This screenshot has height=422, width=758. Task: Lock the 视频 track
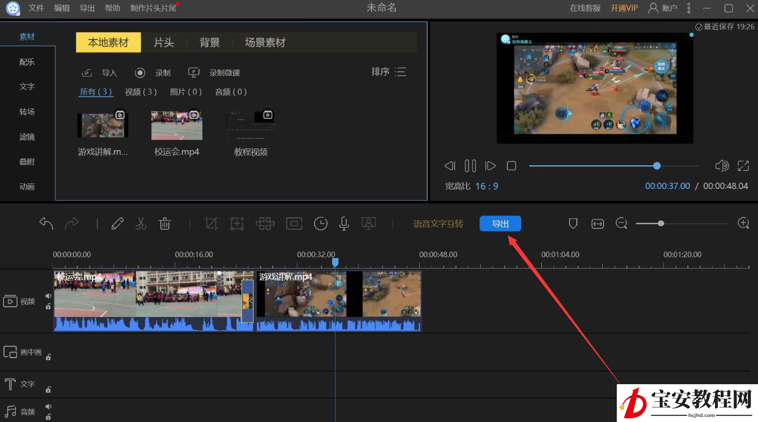(49, 306)
